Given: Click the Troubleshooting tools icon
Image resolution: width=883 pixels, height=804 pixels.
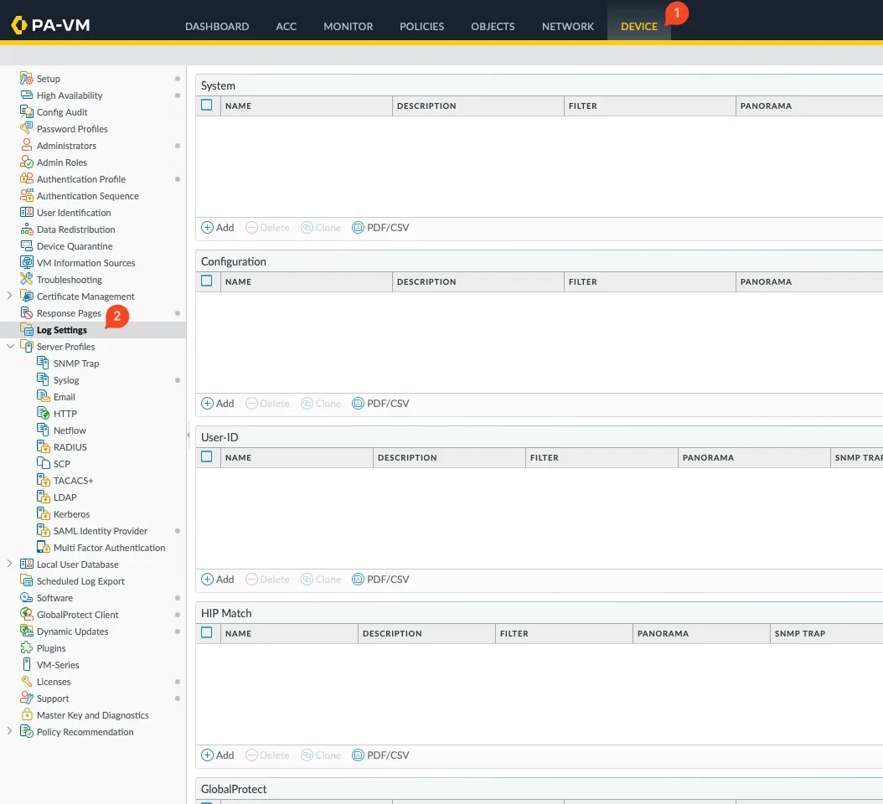Looking at the screenshot, I should pyautogui.click(x=27, y=280).
